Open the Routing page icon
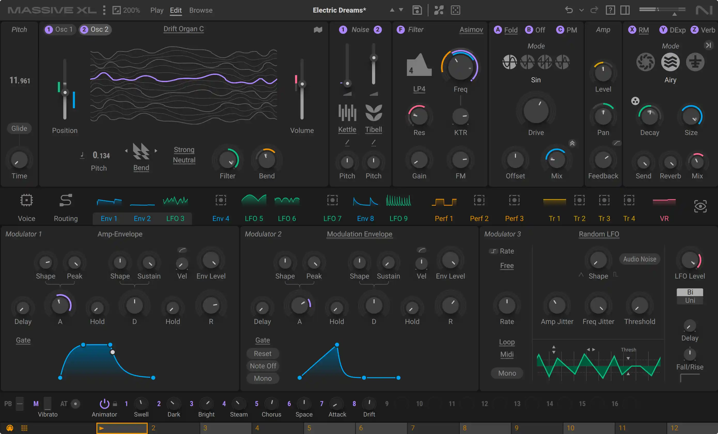 [x=66, y=200]
